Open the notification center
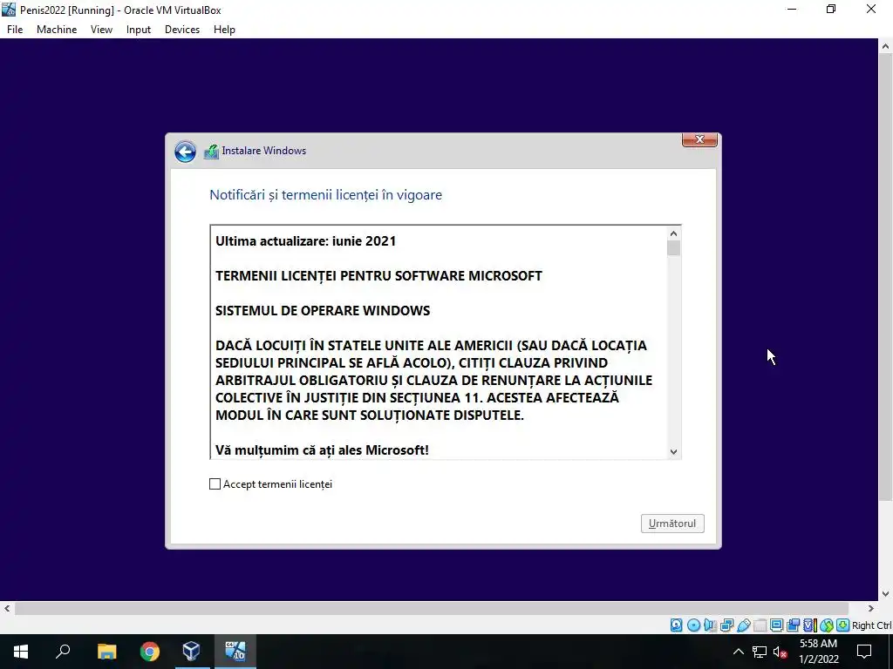 click(x=864, y=652)
